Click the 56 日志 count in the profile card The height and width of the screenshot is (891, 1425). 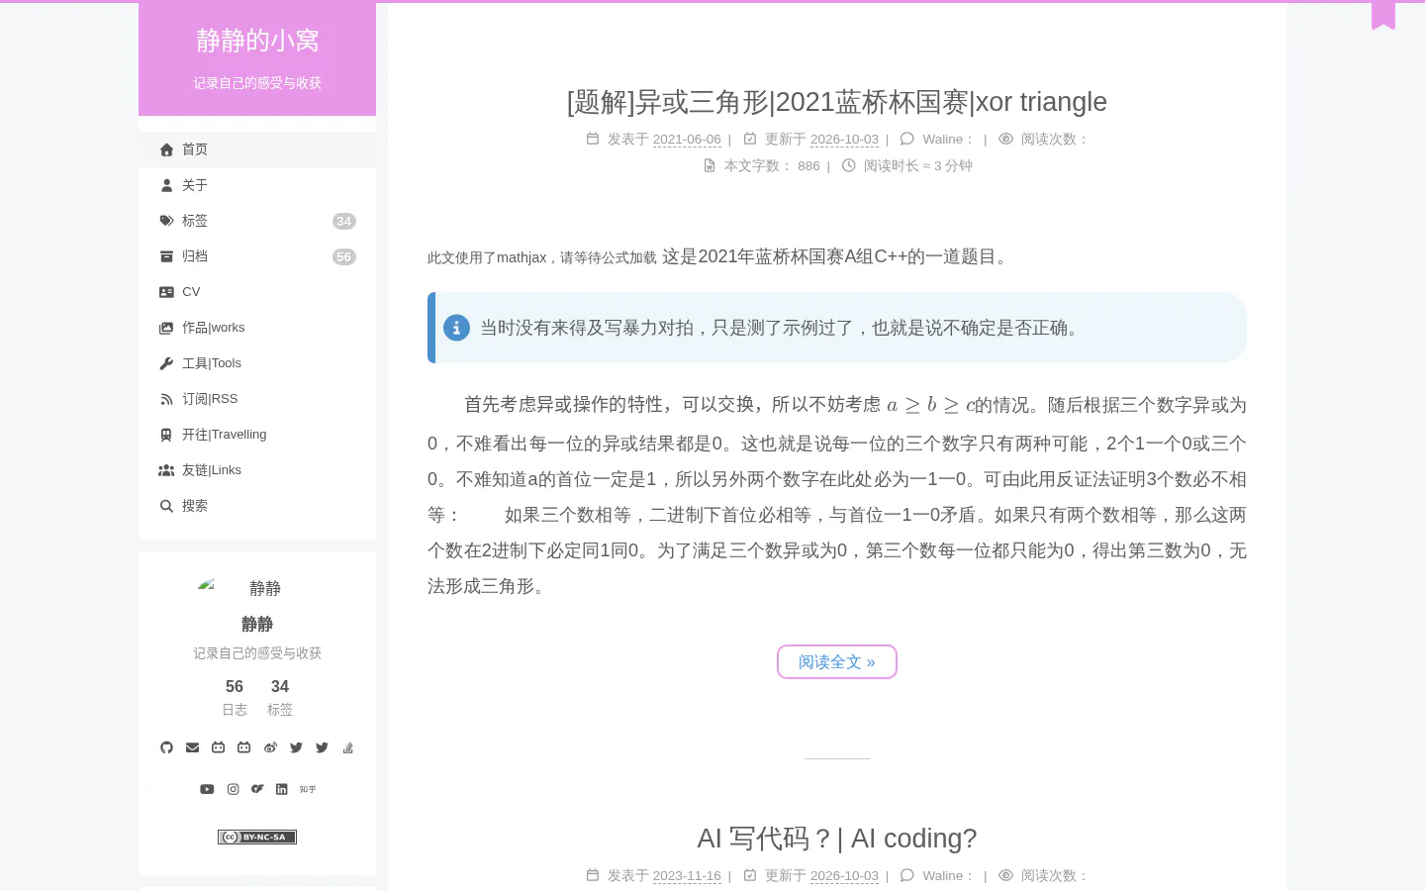(235, 697)
